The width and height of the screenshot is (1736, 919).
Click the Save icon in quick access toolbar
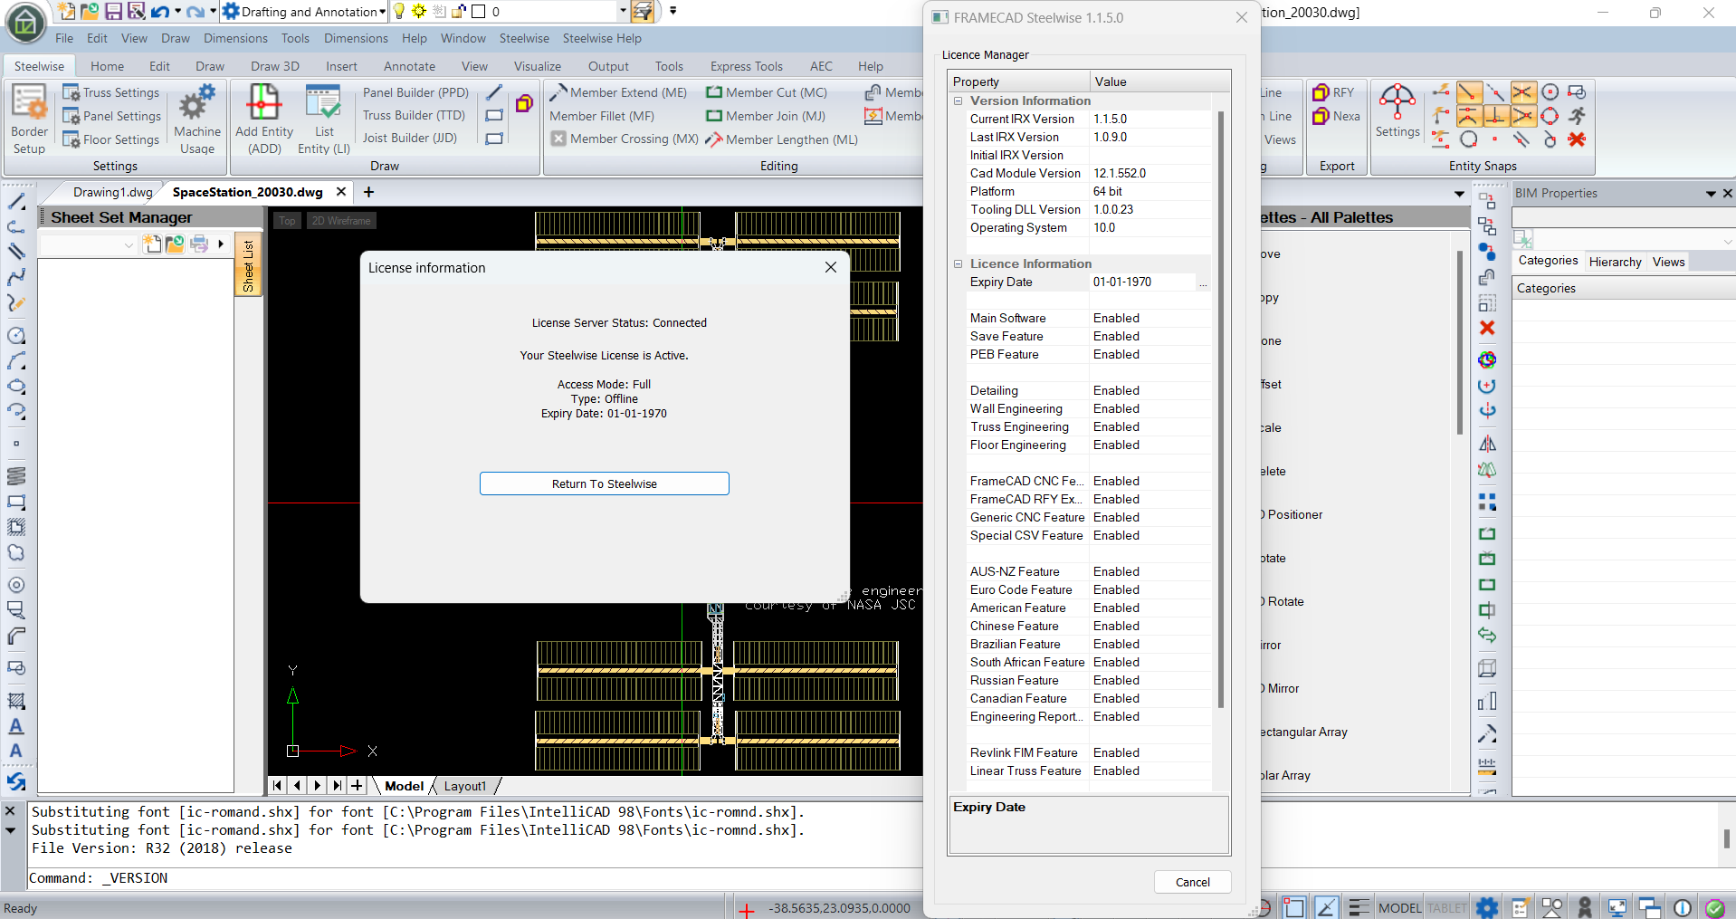pyautogui.click(x=113, y=11)
